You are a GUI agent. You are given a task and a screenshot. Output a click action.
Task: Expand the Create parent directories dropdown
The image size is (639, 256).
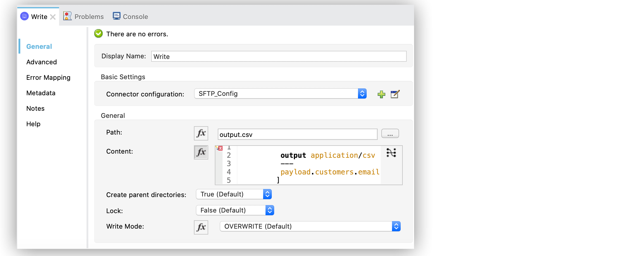coord(267,194)
